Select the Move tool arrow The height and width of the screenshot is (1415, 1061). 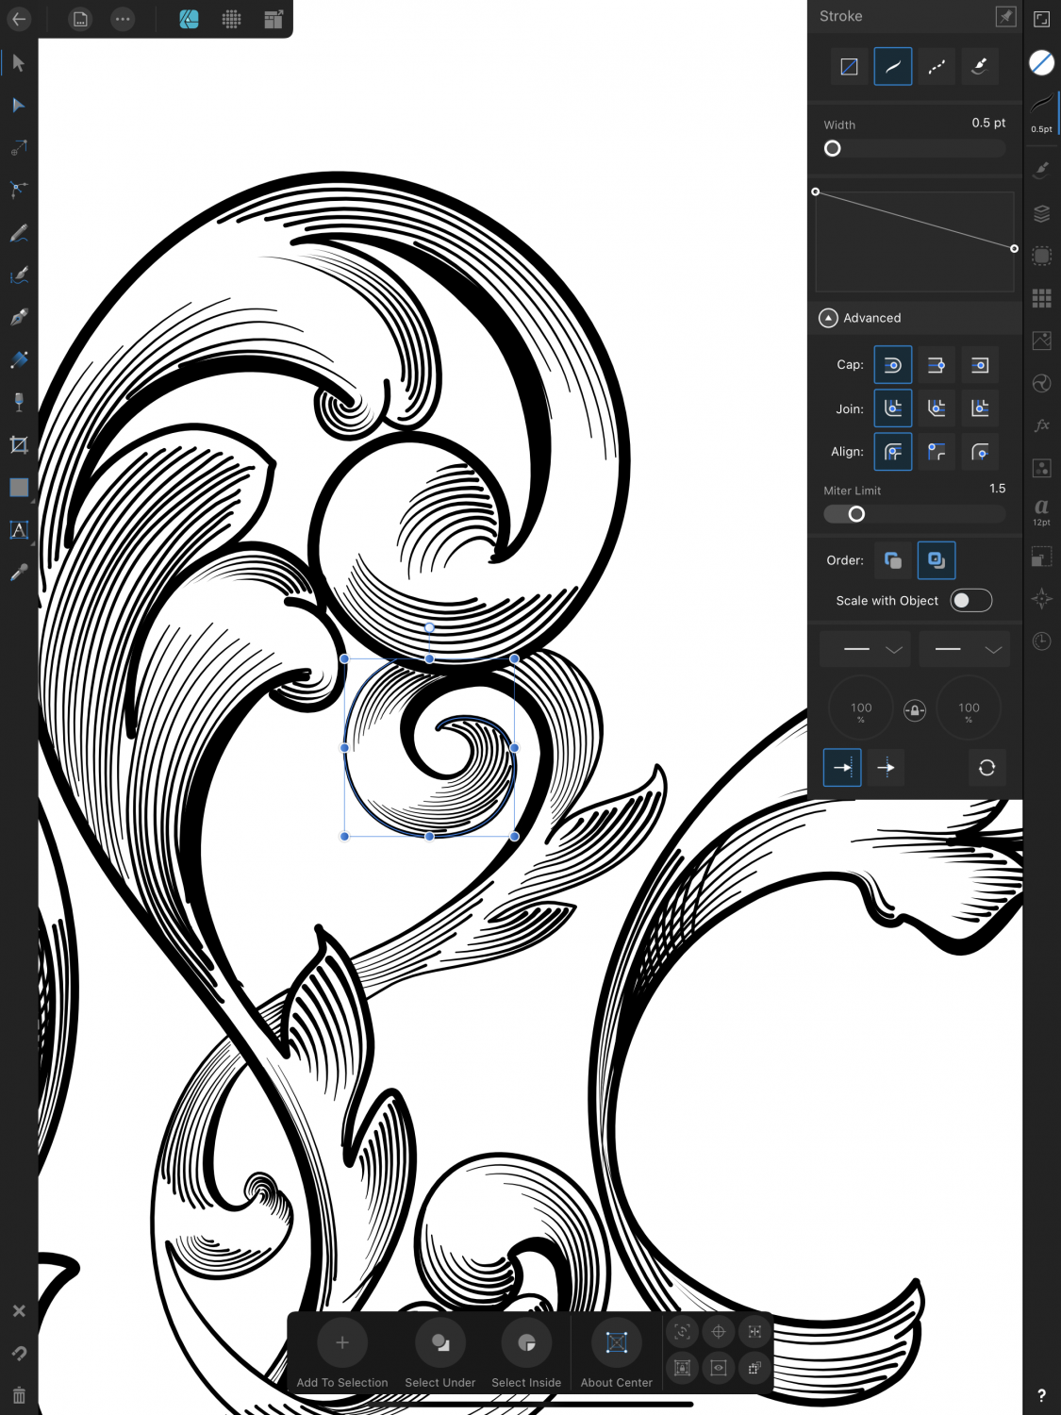point(19,63)
